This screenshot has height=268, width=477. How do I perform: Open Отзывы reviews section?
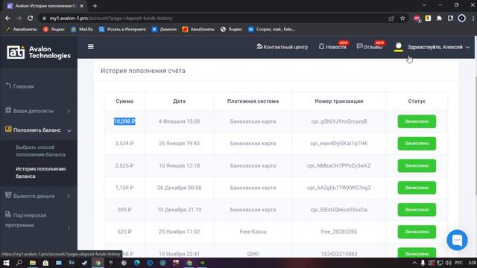click(x=370, y=46)
